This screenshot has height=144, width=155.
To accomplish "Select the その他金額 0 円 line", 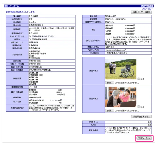I will 45,103.
